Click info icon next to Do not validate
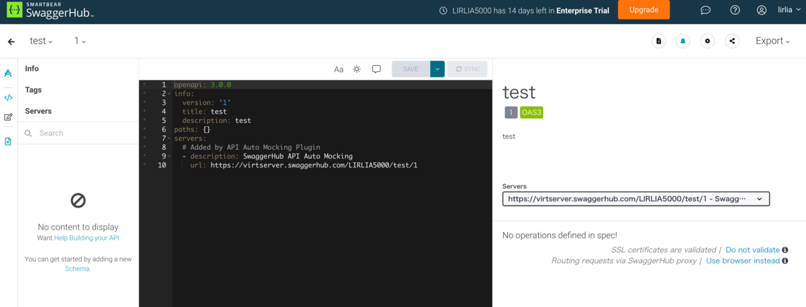The width and height of the screenshot is (806, 307). [785, 250]
